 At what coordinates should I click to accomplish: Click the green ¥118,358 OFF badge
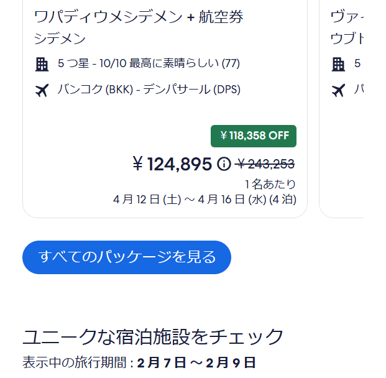pyautogui.click(x=254, y=136)
